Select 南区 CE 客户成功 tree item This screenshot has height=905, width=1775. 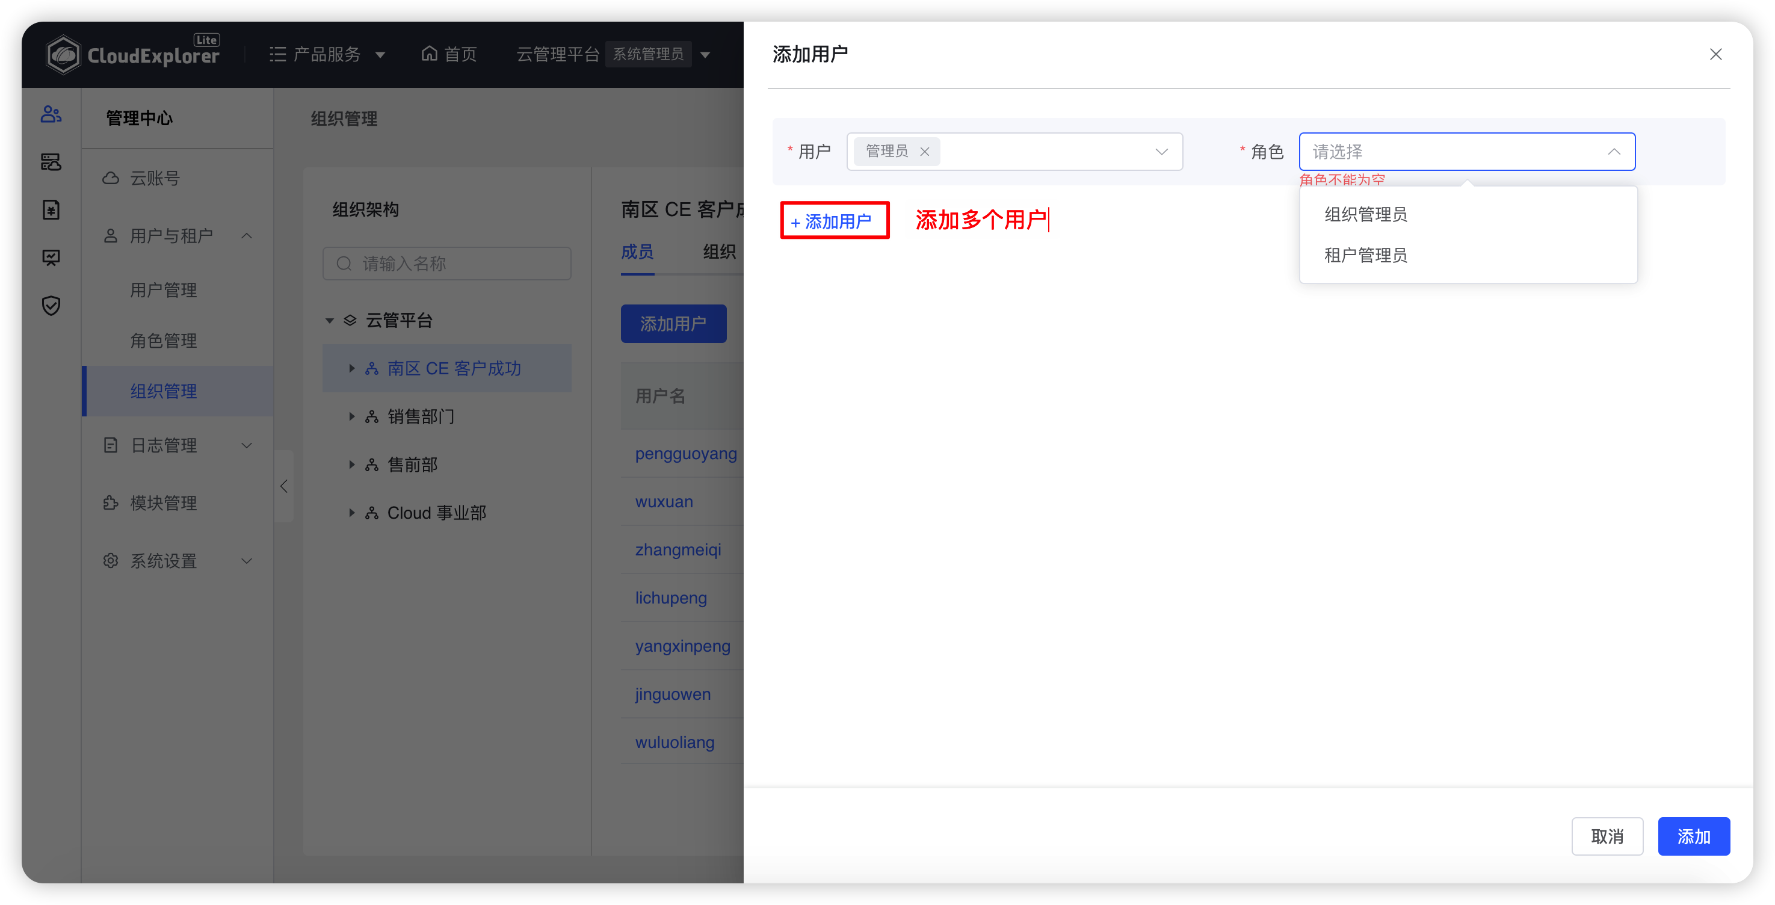pos(446,368)
